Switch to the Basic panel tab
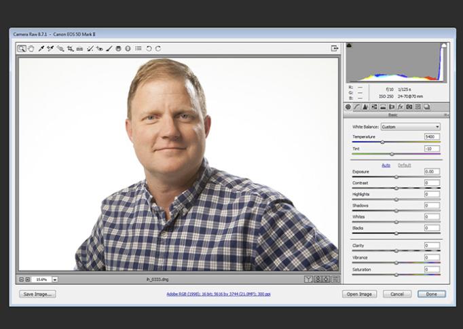463x329 pixels. [348, 107]
